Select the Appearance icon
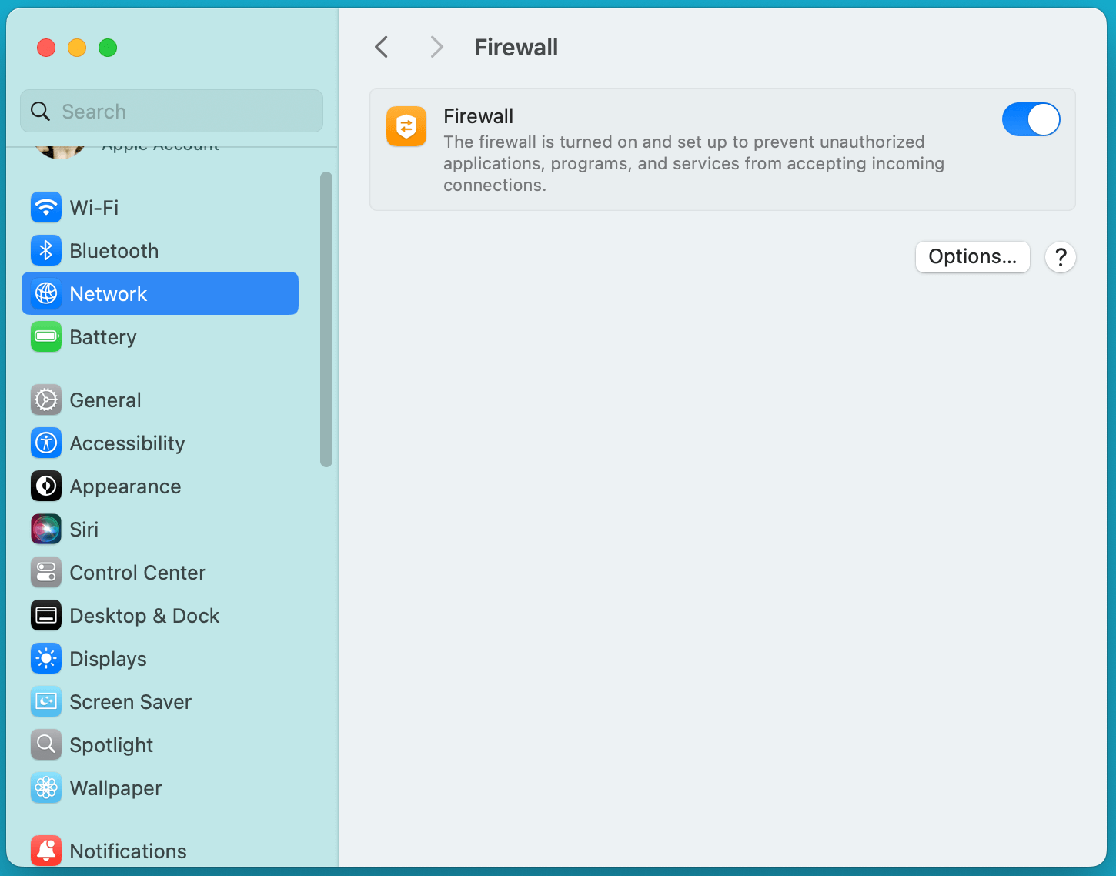The height and width of the screenshot is (876, 1116). (x=46, y=486)
